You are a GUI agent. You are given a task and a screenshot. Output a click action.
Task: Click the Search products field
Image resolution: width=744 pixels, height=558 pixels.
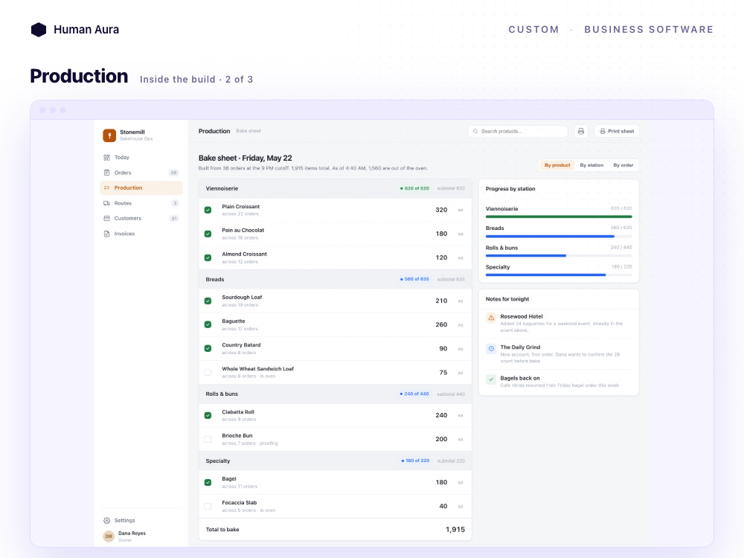click(x=518, y=131)
